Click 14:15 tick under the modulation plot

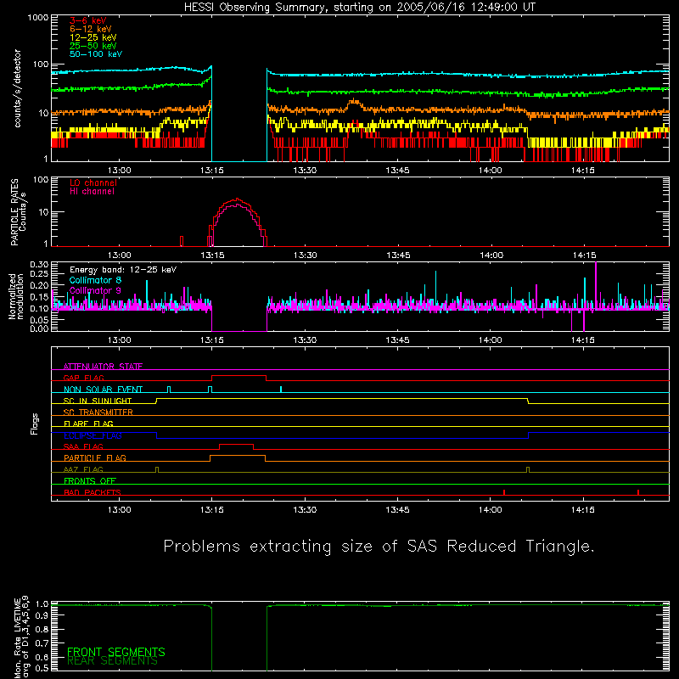(583, 340)
